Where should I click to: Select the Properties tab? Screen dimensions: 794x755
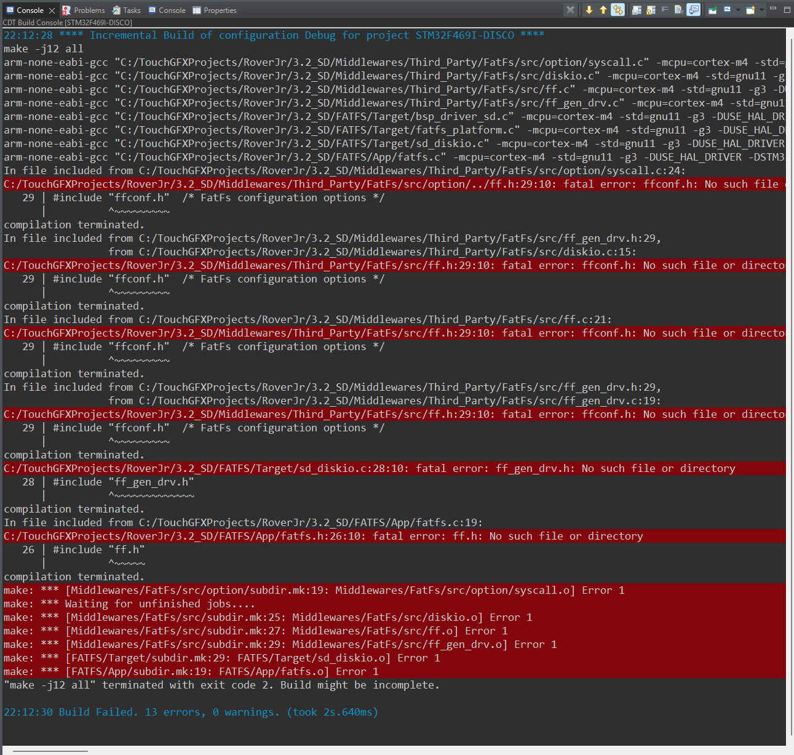(x=215, y=10)
